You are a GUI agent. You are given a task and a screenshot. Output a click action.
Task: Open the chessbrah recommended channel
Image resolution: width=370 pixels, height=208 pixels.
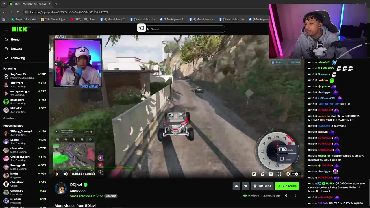coord(25,184)
